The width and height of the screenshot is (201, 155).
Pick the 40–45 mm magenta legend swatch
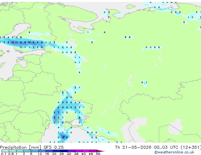pos(86,151)
